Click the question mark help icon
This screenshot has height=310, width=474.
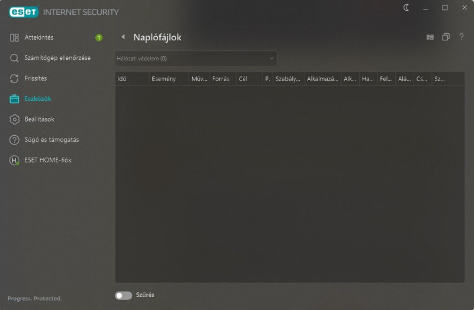pyautogui.click(x=462, y=37)
